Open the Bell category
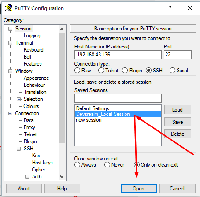 (x=27, y=57)
